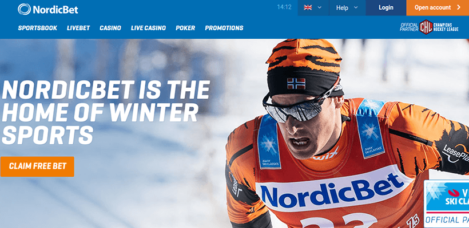Go to the Livebet tab
The height and width of the screenshot is (228, 469).
click(78, 28)
